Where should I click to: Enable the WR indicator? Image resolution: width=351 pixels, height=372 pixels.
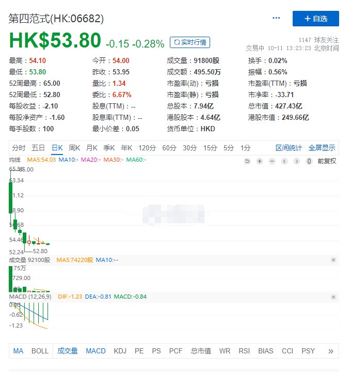[x=225, y=351]
